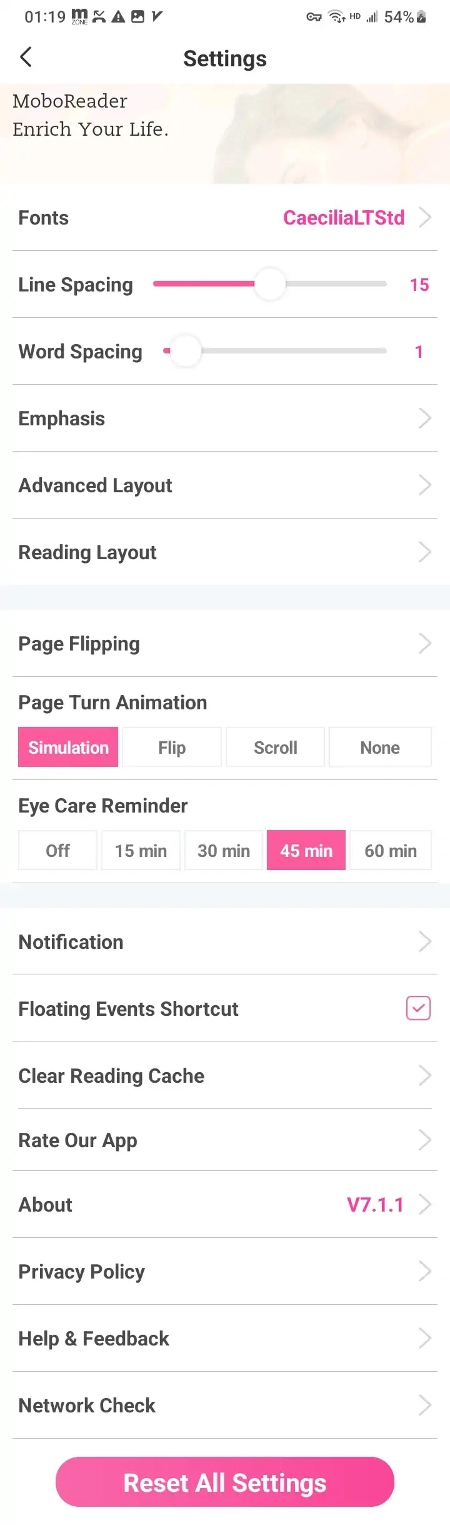Select Simulation page turn animation
The image size is (450, 1525).
67,747
